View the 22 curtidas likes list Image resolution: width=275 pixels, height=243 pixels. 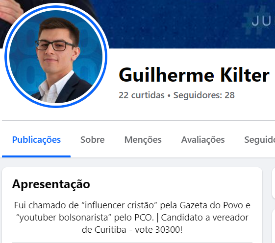pos(142,95)
